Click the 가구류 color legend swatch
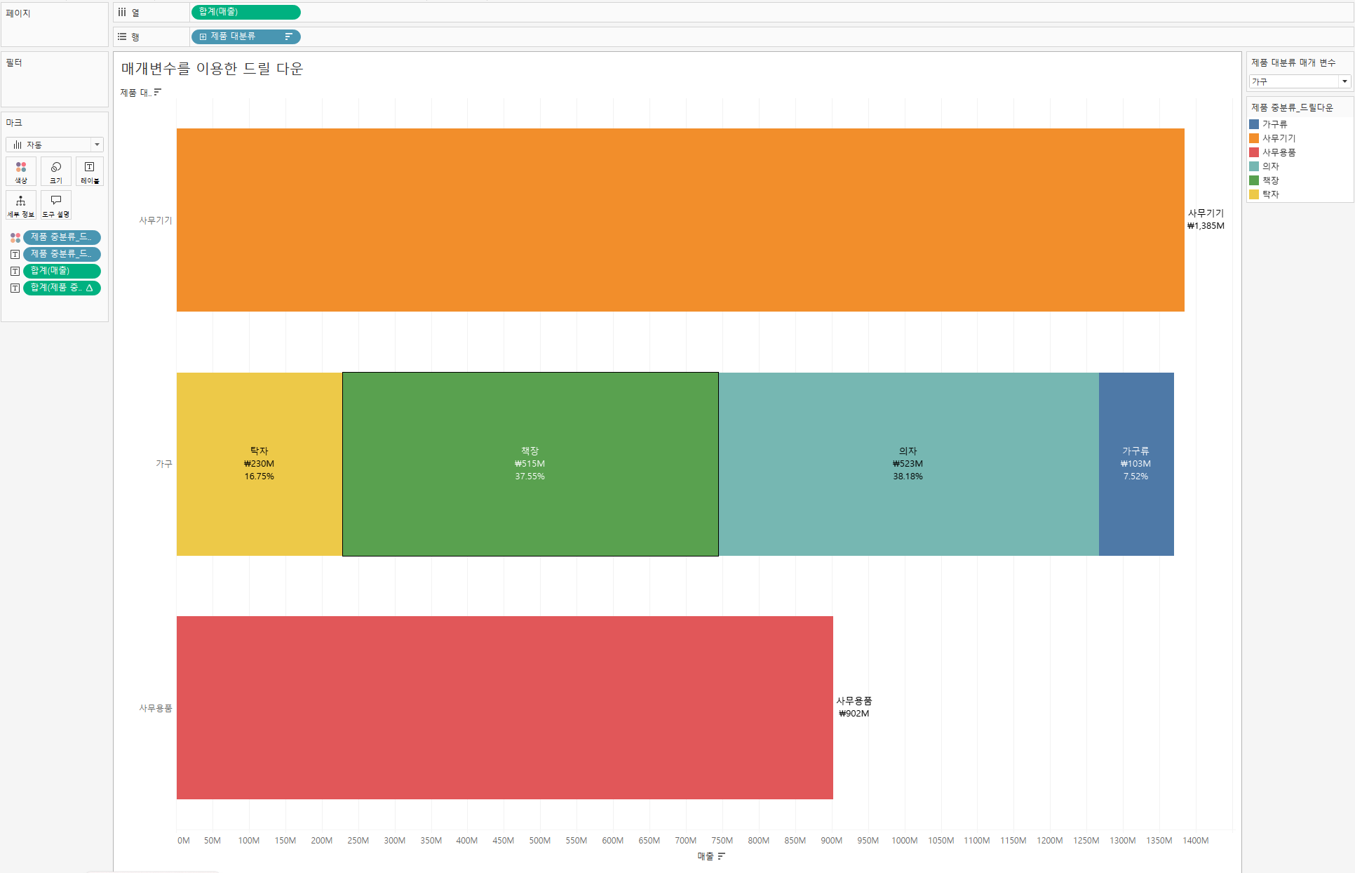This screenshot has width=1355, height=873. (x=1254, y=124)
